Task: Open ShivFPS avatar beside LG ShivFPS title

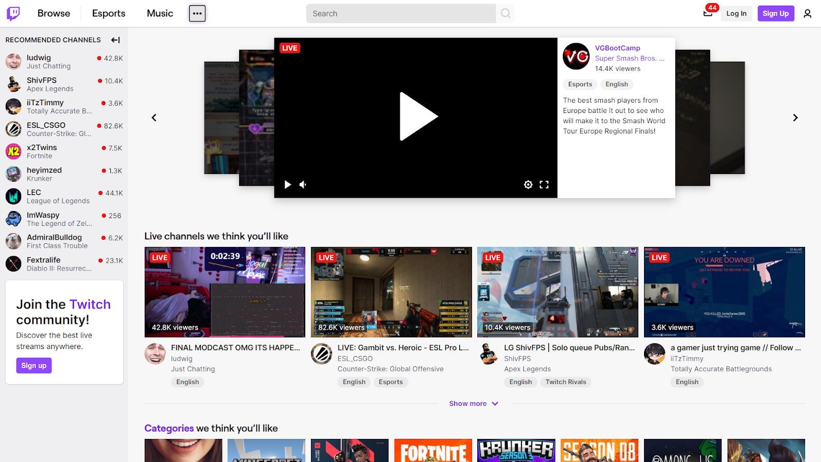Action: [488, 354]
